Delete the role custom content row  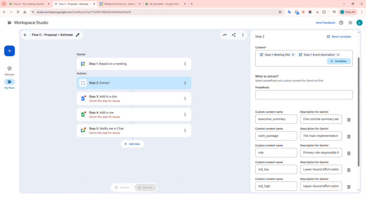coord(348,153)
